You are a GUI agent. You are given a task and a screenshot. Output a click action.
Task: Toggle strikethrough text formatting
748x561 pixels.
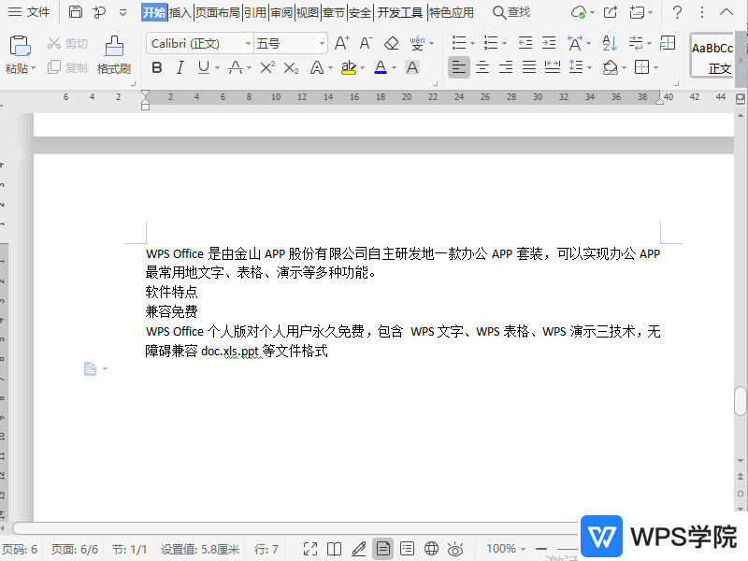235,67
